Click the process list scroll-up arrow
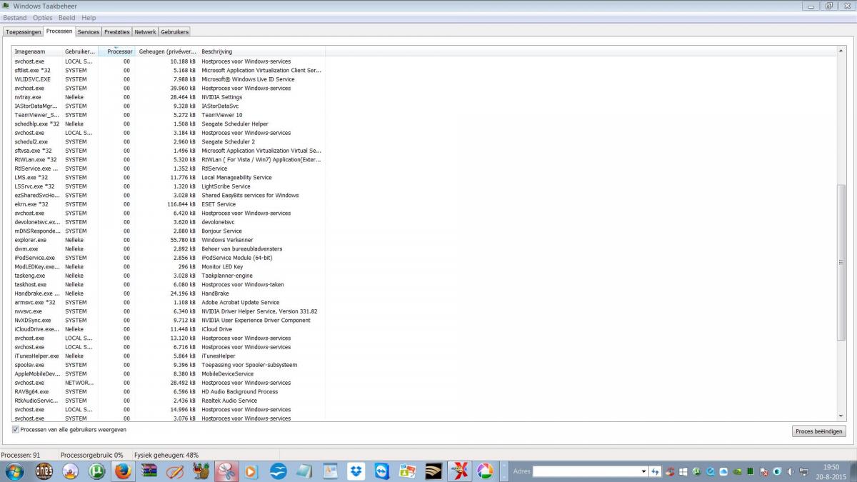Screen dimensions: 857x482 pyautogui.click(x=841, y=51)
